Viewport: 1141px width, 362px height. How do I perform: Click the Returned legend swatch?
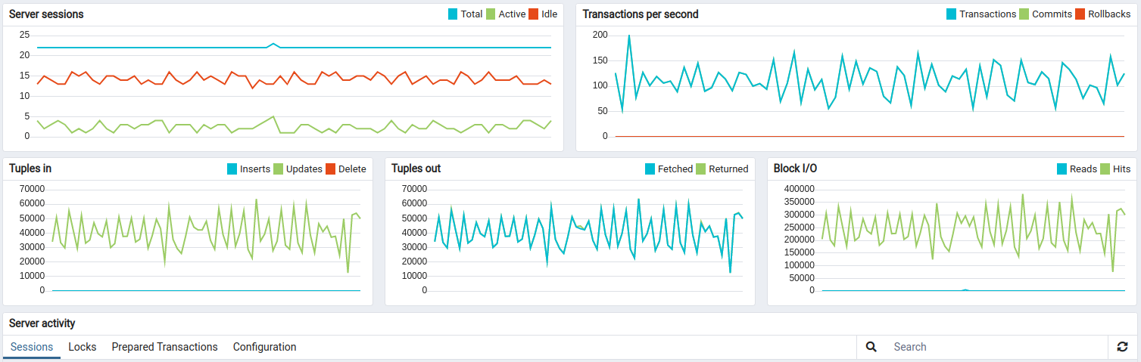point(700,169)
